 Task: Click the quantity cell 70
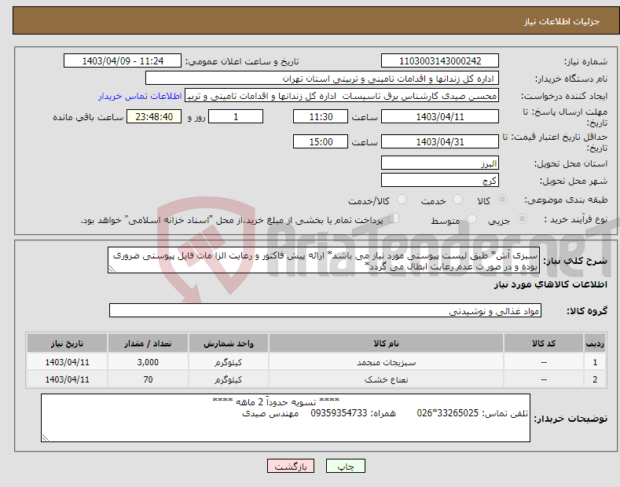point(148,379)
